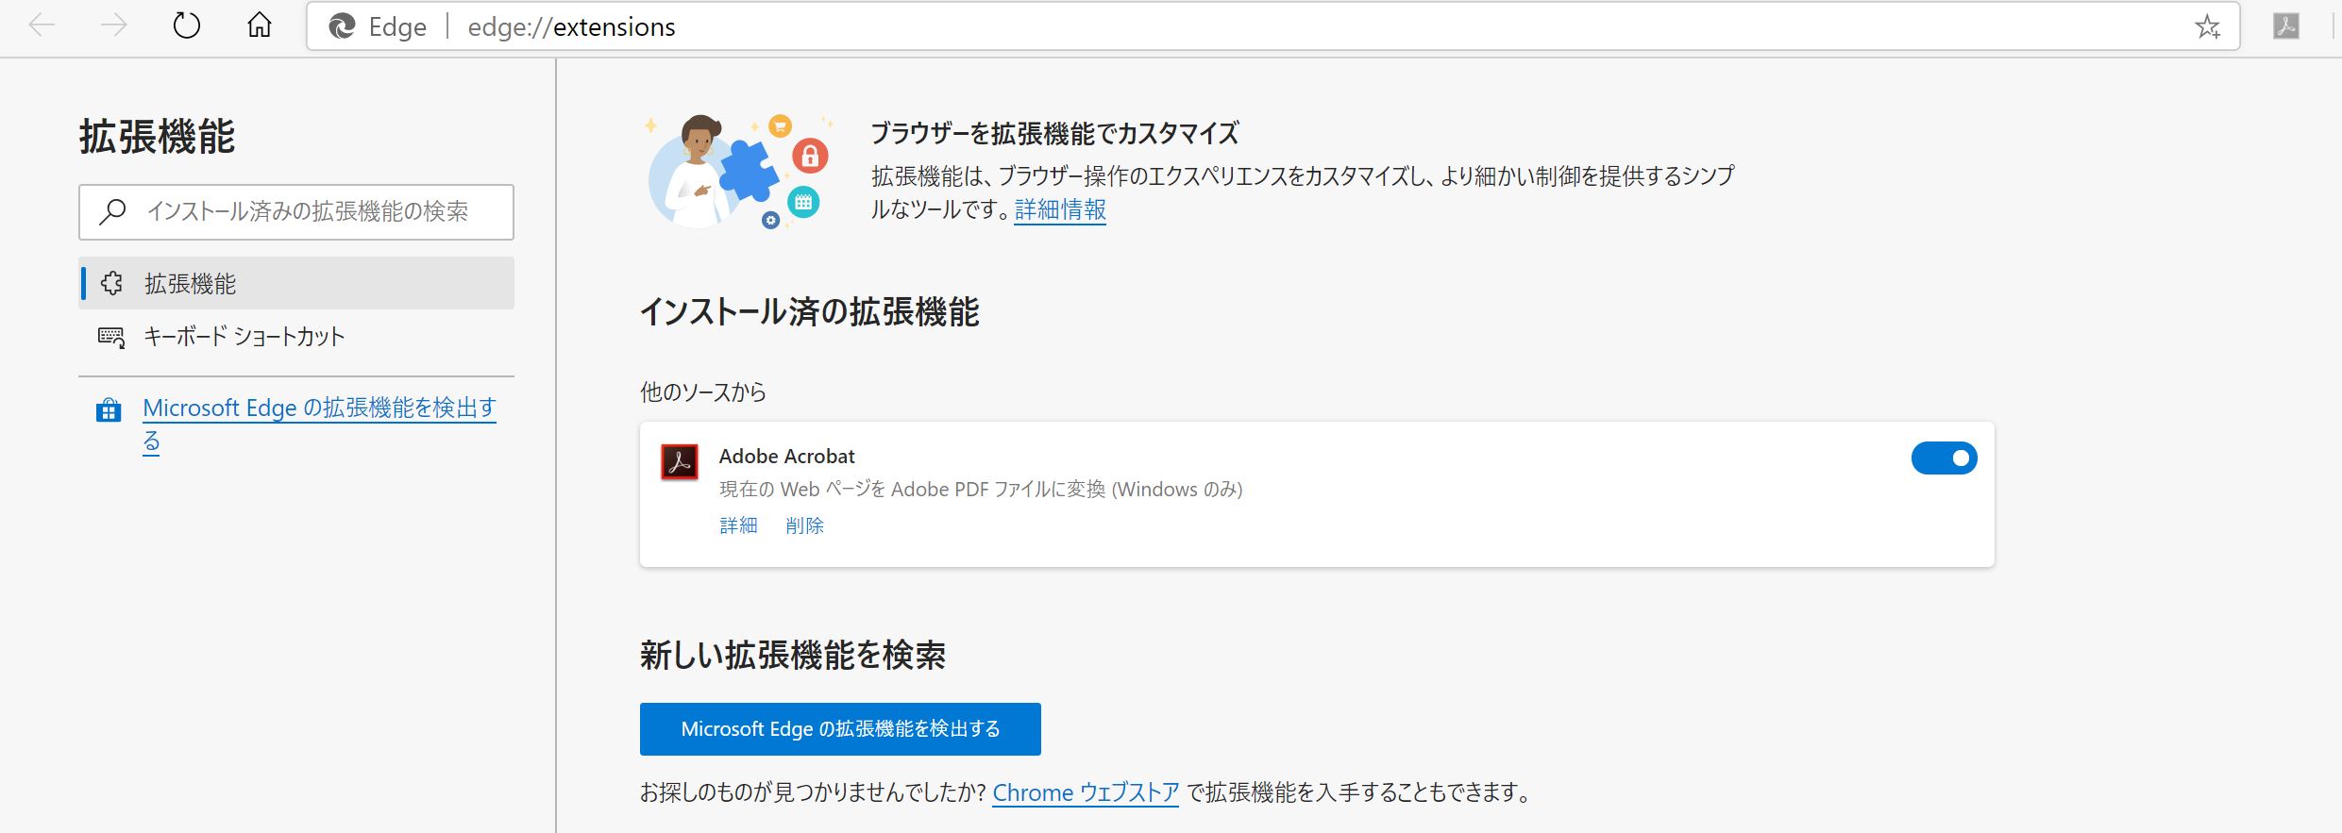Click blue Microsoft Edge の拡張機能を検出する button

[840, 729]
